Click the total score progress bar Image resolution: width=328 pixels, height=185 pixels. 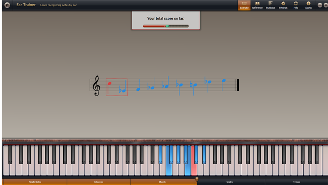[165, 26]
